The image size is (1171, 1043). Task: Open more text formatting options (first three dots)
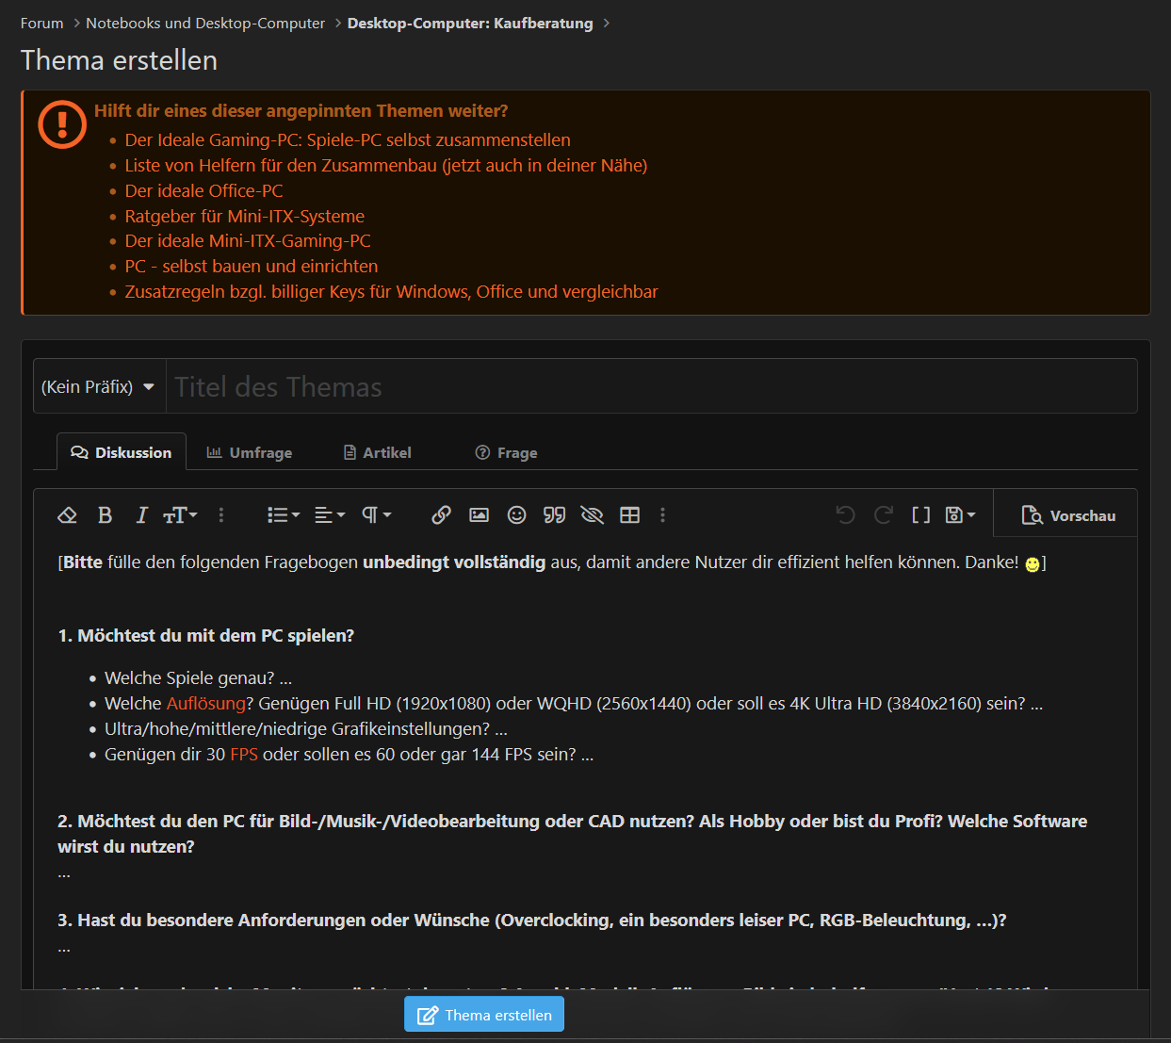[x=221, y=515]
